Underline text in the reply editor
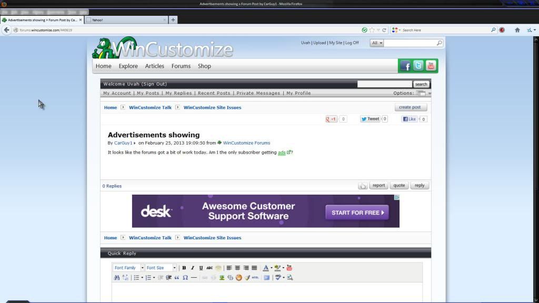The width and height of the screenshot is (539, 303). point(201,268)
